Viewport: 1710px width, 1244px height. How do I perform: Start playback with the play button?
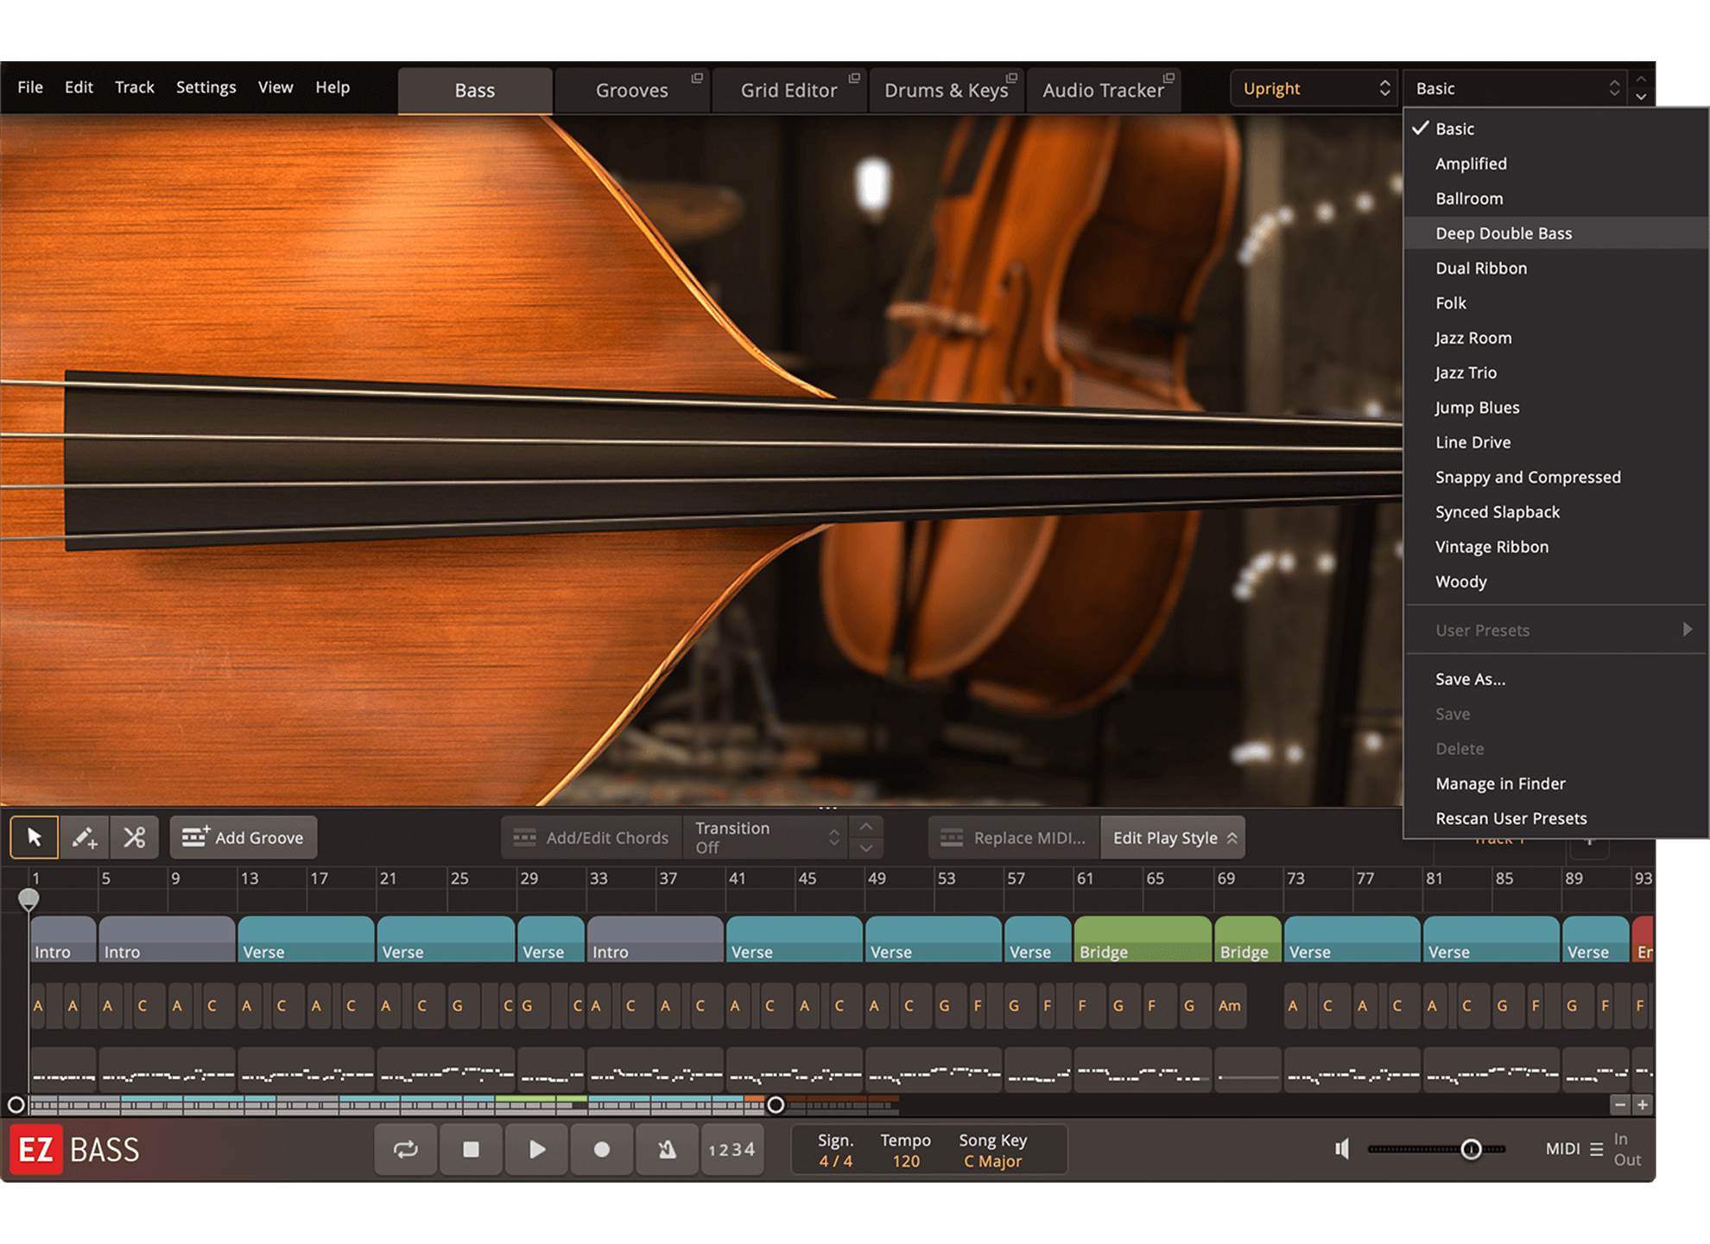(536, 1149)
